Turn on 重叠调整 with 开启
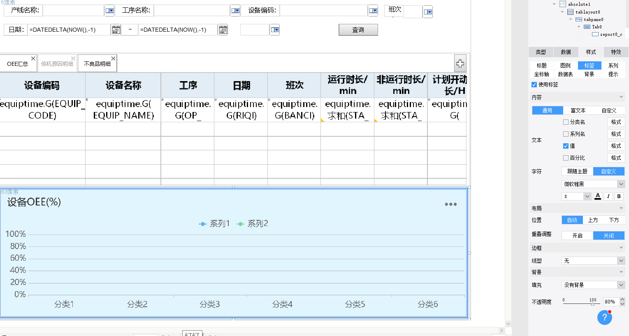The image size is (629, 336). tap(578, 236)
